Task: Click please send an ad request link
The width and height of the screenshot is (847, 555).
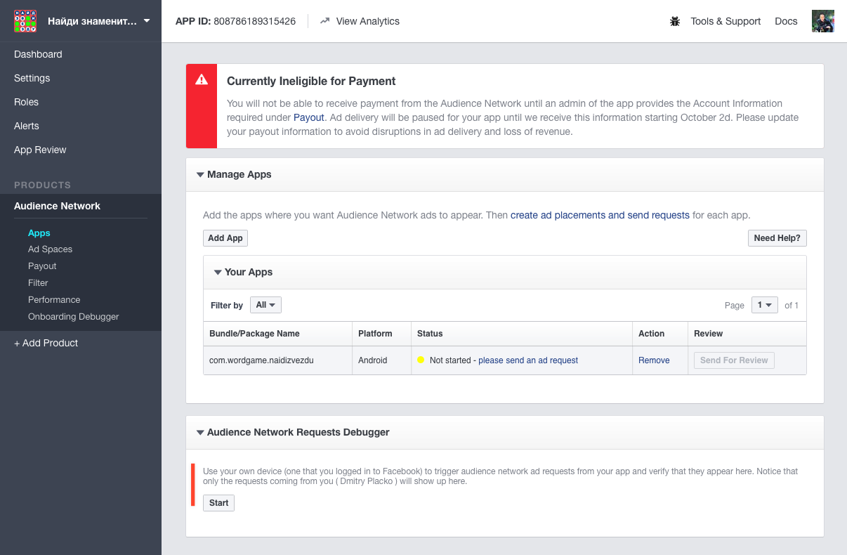Action: coord(528,360)
